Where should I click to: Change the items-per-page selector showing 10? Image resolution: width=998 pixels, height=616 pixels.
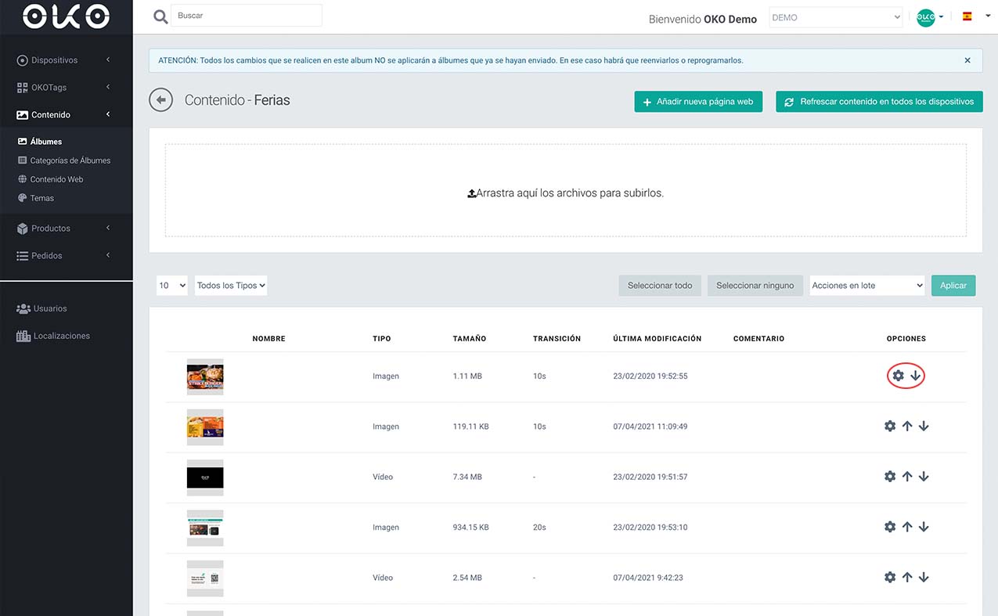[172, 286]
